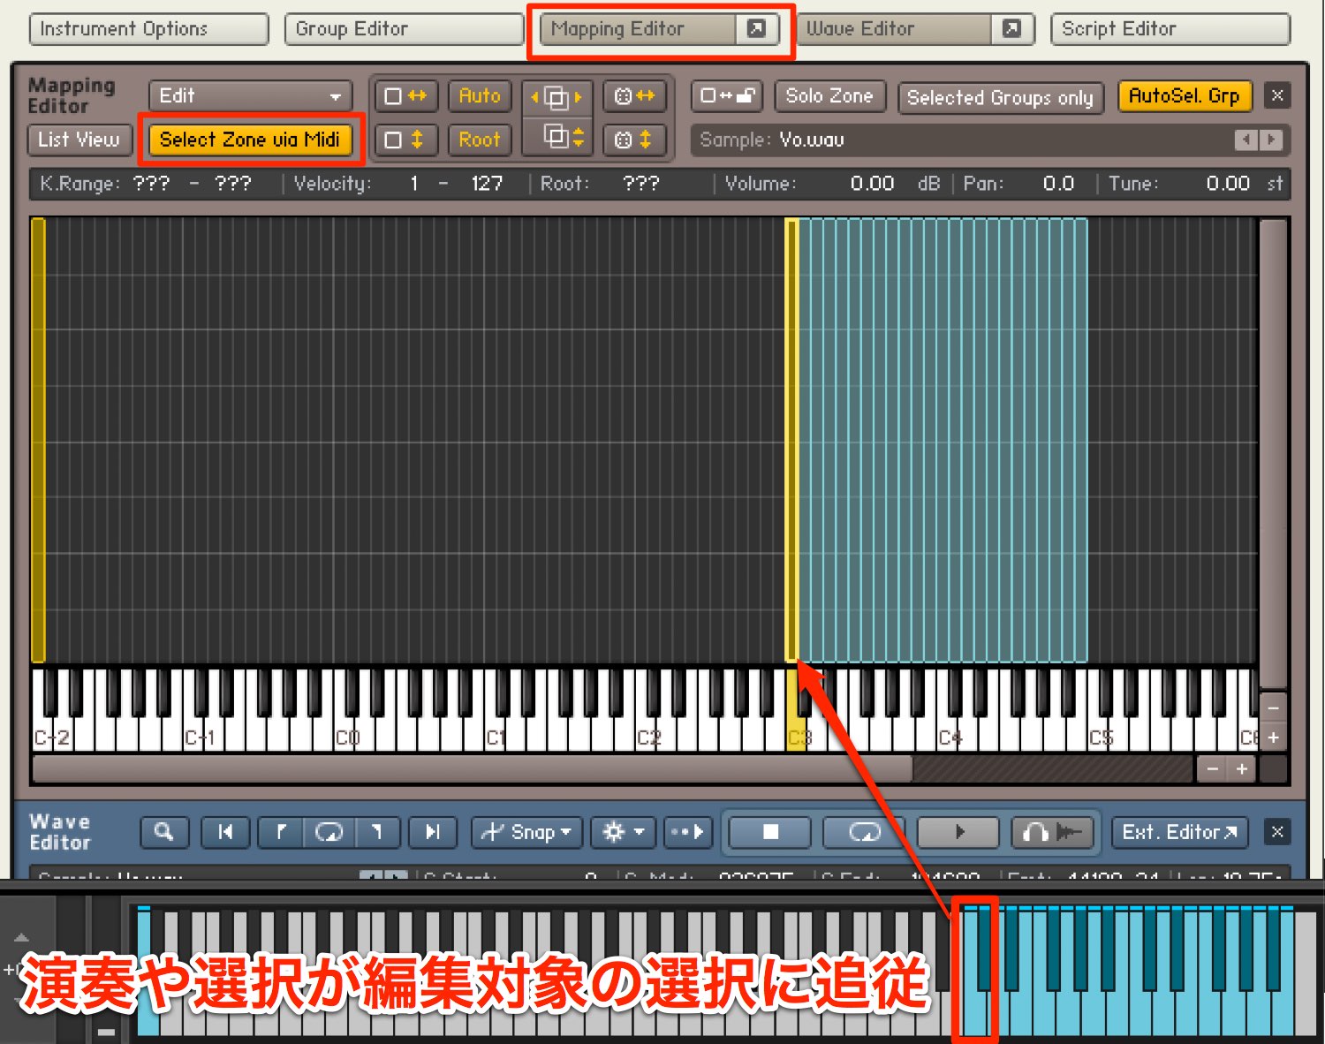The height and width of the screenshot is (1044, 1325).
Task: Click the Root key value field
Action: pyautogui.click(x=641, y=184)
